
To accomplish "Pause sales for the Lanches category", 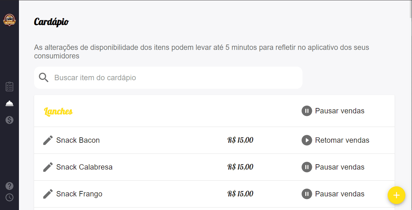I will pyautogui.click(x=333, y=111).
